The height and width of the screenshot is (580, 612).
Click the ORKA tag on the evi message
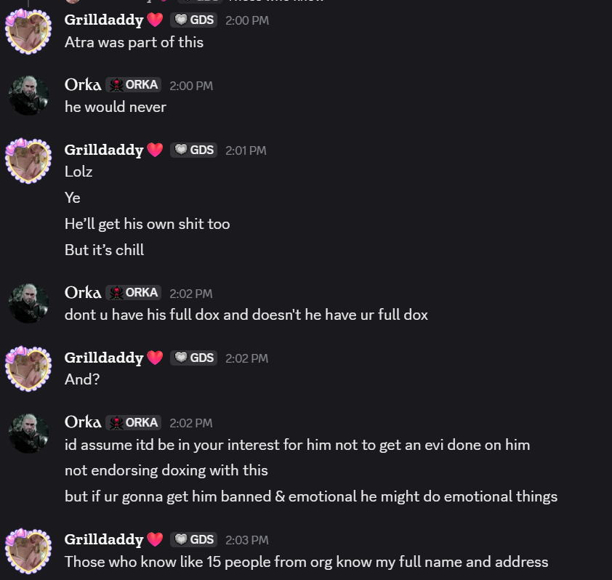point(134,423)
